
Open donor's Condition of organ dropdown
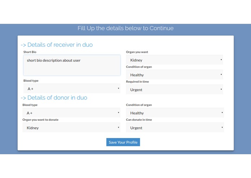click(175, 113)
